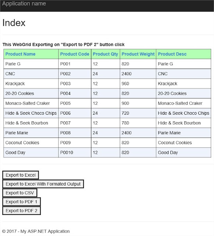Select the P0010 product code cell
This screenshot has width=214, height=236.
pyautogui.click(x=75, y=152)
